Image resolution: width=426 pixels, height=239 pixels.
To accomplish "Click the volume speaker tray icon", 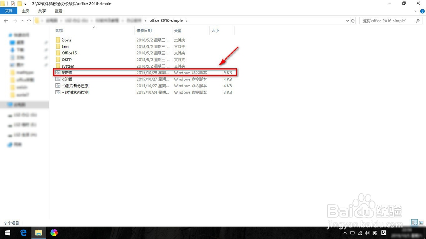I will (x=367, y=233).
